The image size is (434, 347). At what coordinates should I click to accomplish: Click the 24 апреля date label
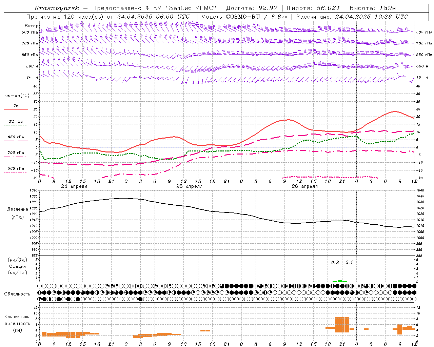[x=74, y=186]
